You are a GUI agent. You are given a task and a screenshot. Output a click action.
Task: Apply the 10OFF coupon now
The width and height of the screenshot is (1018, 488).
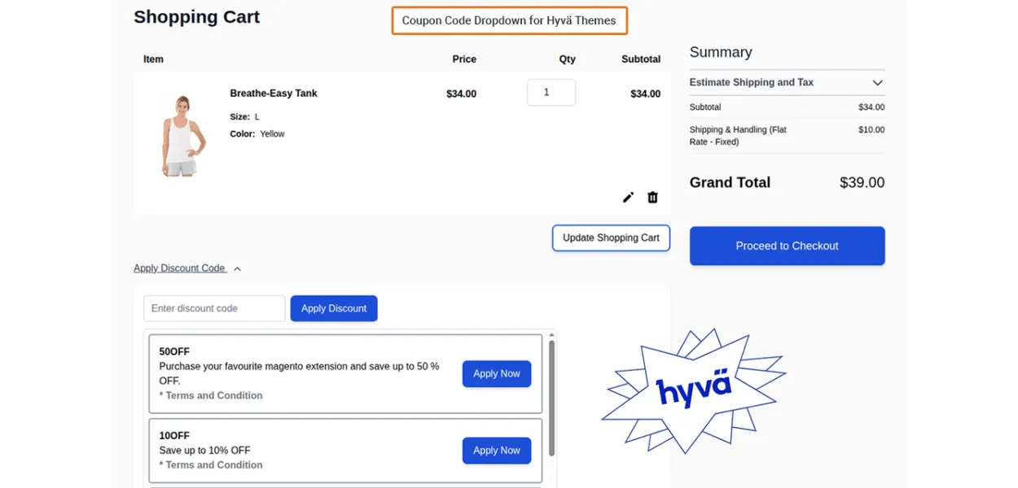click(x=497, y=451)
